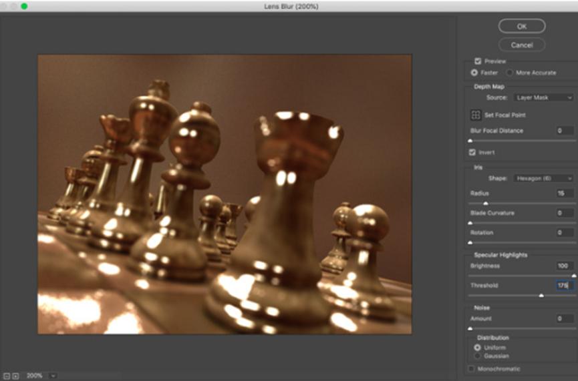Viewport: 578px width, 381px height.
Task: Click the Threshold slider handle
Action: coord(541,295)
